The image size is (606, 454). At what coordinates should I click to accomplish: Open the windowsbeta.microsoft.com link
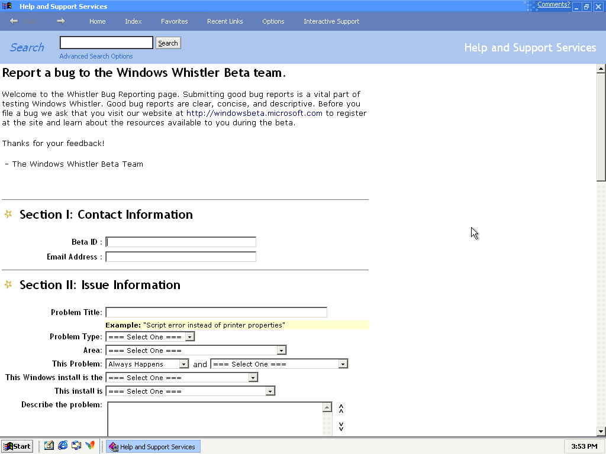pyautogui.click(x=254, y=113)
